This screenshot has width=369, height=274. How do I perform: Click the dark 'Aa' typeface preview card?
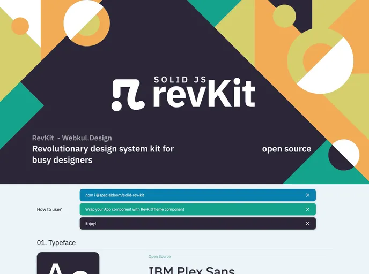pos(68,263)
